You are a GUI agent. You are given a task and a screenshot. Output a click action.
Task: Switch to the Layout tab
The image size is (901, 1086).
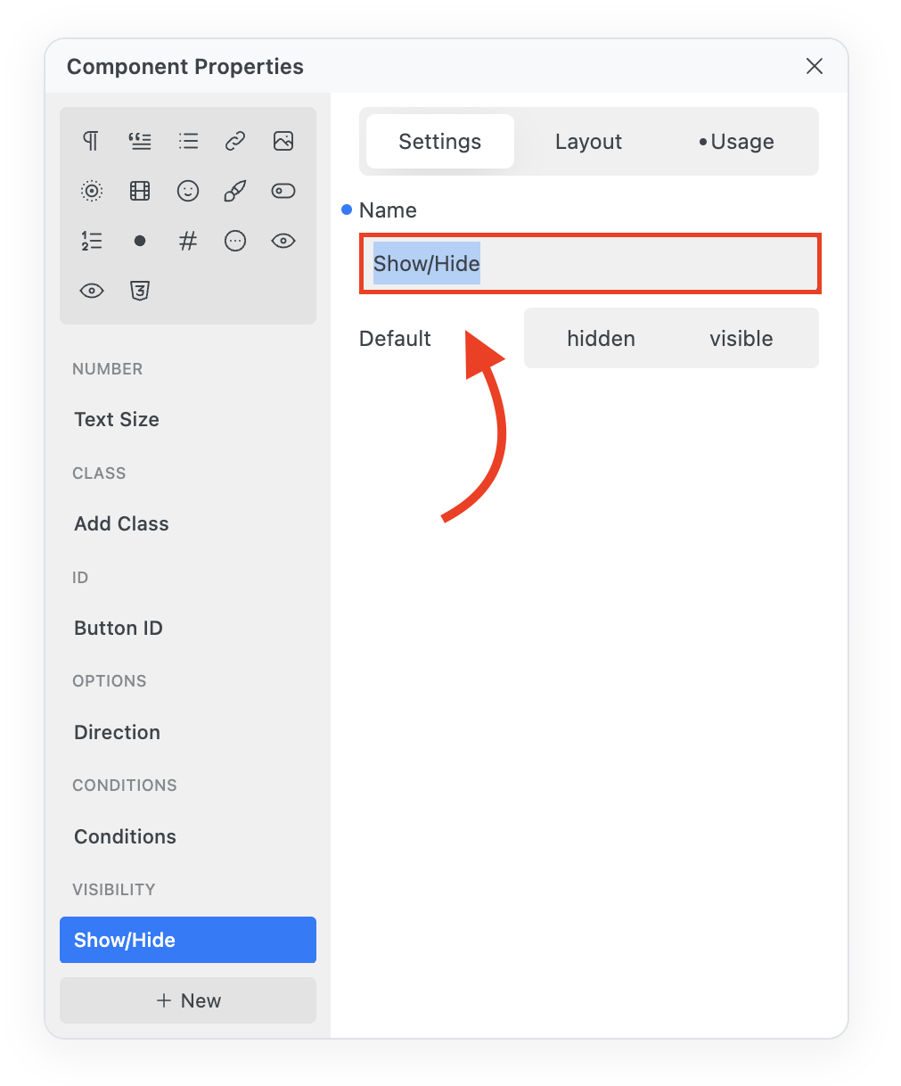588,142
